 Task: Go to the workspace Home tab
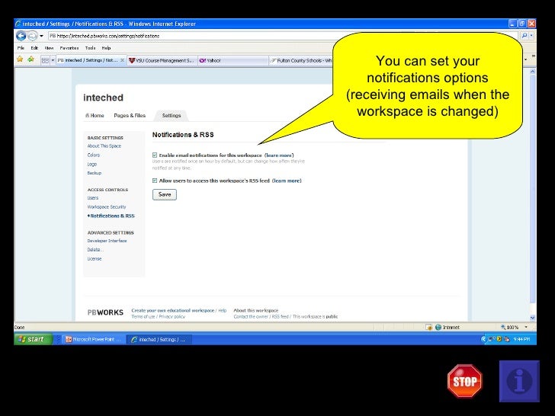tap(95, 115)
